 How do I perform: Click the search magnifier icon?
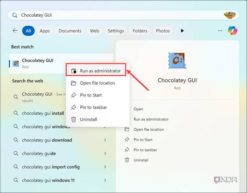coord(14,15)
